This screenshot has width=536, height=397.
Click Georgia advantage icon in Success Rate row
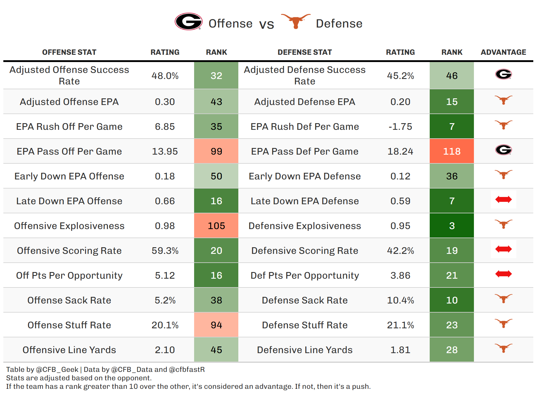click(x=503, y=74)
